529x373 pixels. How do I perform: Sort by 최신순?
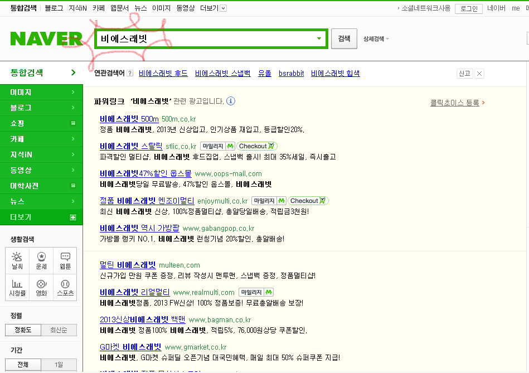point(59,330)
